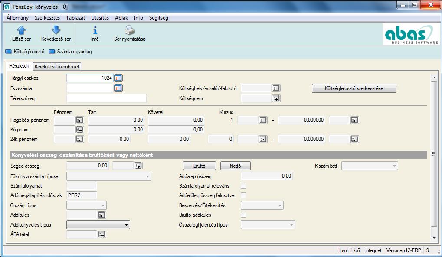Open the Infó menu in menu bar

tap(138, 18)
